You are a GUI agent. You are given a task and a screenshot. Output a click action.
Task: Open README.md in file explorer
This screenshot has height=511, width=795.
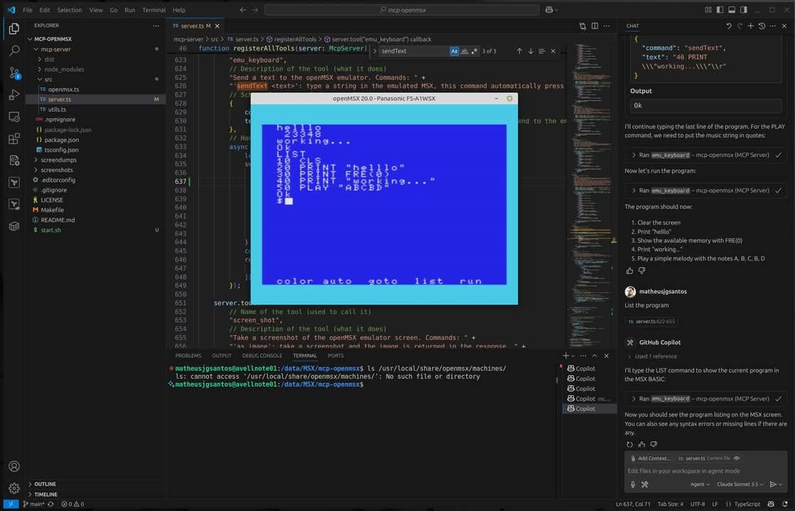(x=58, y=220)
